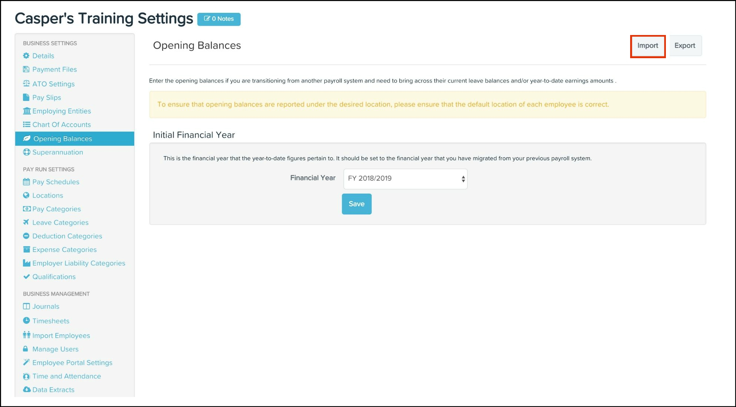Screen dimensions: 736x407
Task: Select Opening Balances sidebar item
Action: point(63,139)
